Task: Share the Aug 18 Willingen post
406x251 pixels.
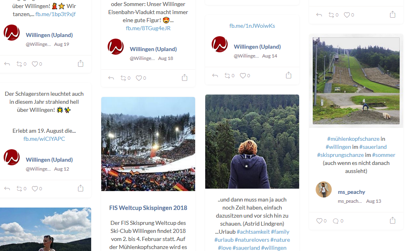Action: [185, 78]
